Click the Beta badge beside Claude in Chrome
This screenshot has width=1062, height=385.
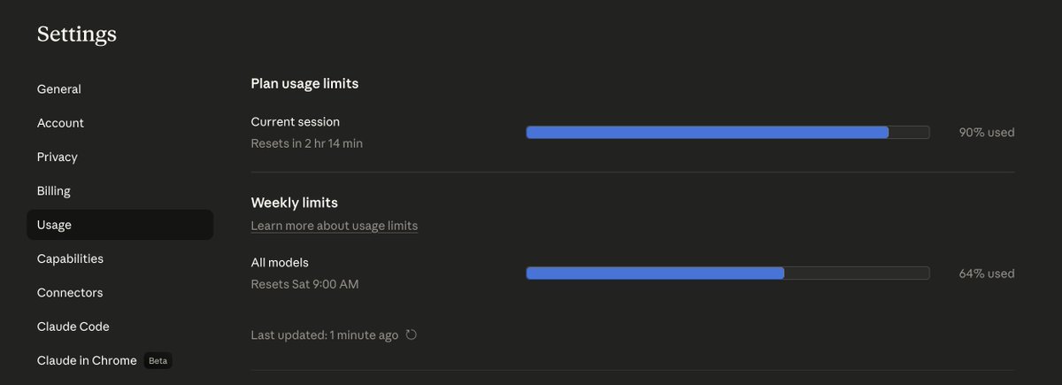tap(158, 361)
